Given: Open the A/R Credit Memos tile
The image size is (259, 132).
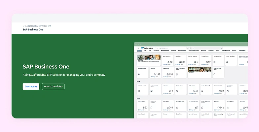Looking at the screenshot, I should pyautogui.click(x=194, y=115).
